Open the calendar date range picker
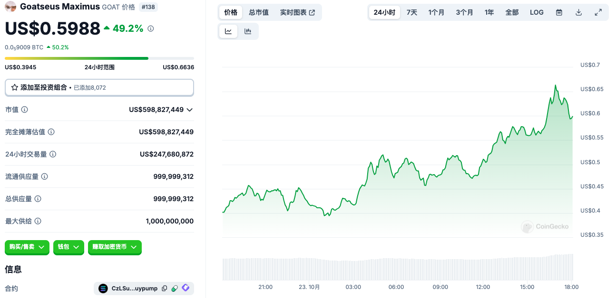Image resolution: width=616 pixels, height=298 pixels. [559, 12]
